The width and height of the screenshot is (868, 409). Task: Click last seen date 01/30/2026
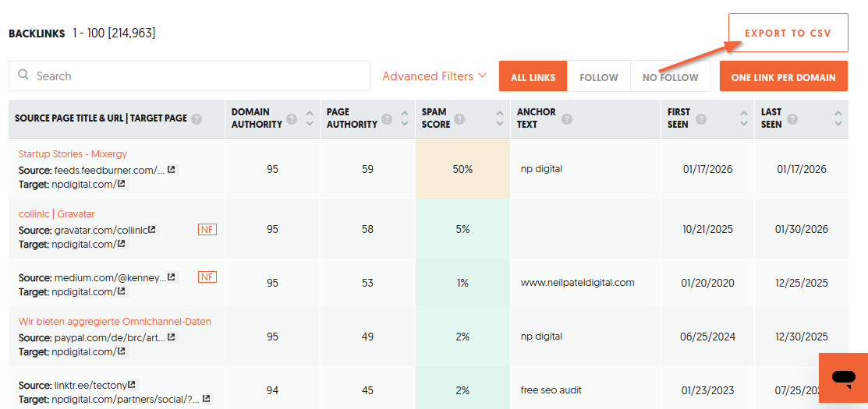pyautogui.click(x=802, y=229)
